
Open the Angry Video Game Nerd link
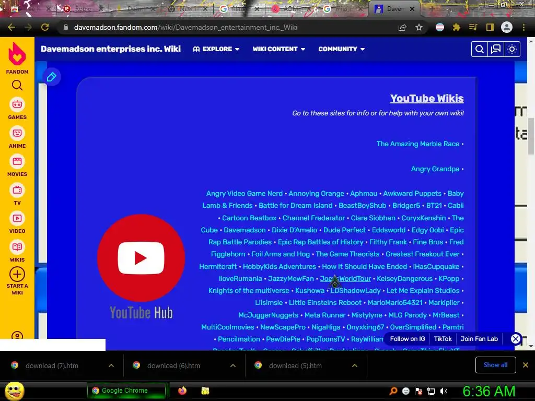coord(245,193)
